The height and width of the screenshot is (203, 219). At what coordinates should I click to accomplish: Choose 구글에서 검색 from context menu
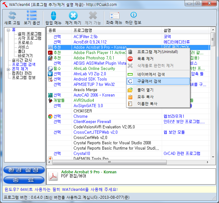(x=158, y=81)
